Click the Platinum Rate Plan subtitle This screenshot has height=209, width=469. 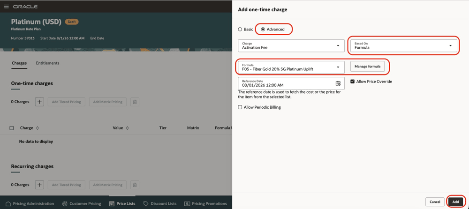[26, 29]
